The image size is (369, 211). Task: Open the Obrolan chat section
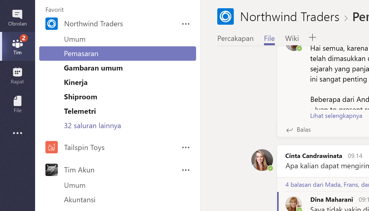(17, 18)
